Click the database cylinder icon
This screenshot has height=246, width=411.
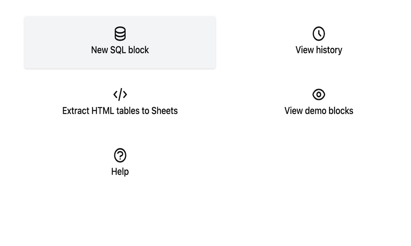[x=120, y=34]
